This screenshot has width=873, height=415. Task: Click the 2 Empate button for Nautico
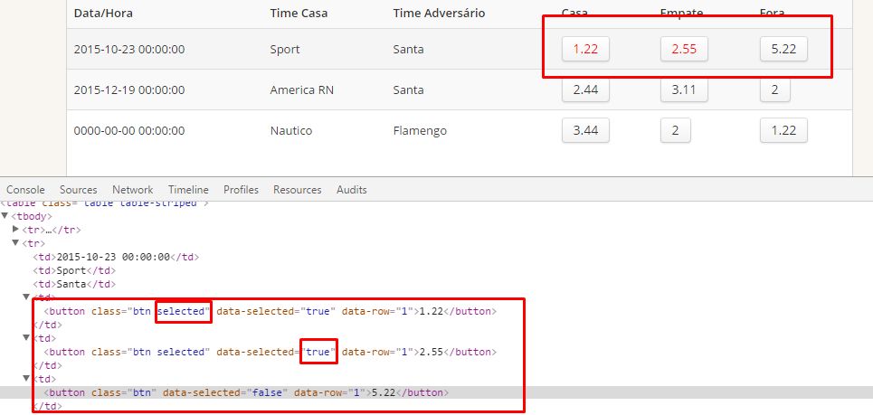coord(676,130)
